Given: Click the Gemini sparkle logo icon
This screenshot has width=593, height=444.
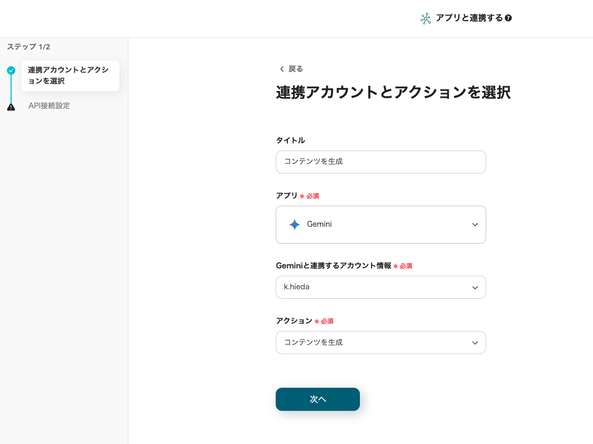Looking at the screenshot, I should [x=295, y=225].
